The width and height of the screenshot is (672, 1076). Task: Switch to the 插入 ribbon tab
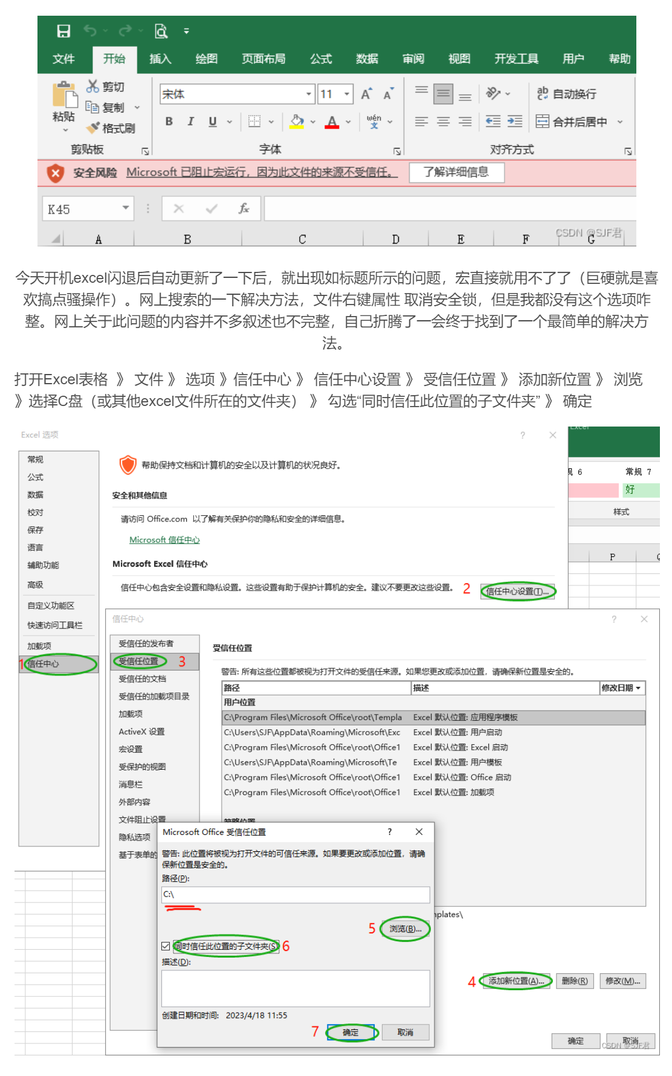click(160, 59)
